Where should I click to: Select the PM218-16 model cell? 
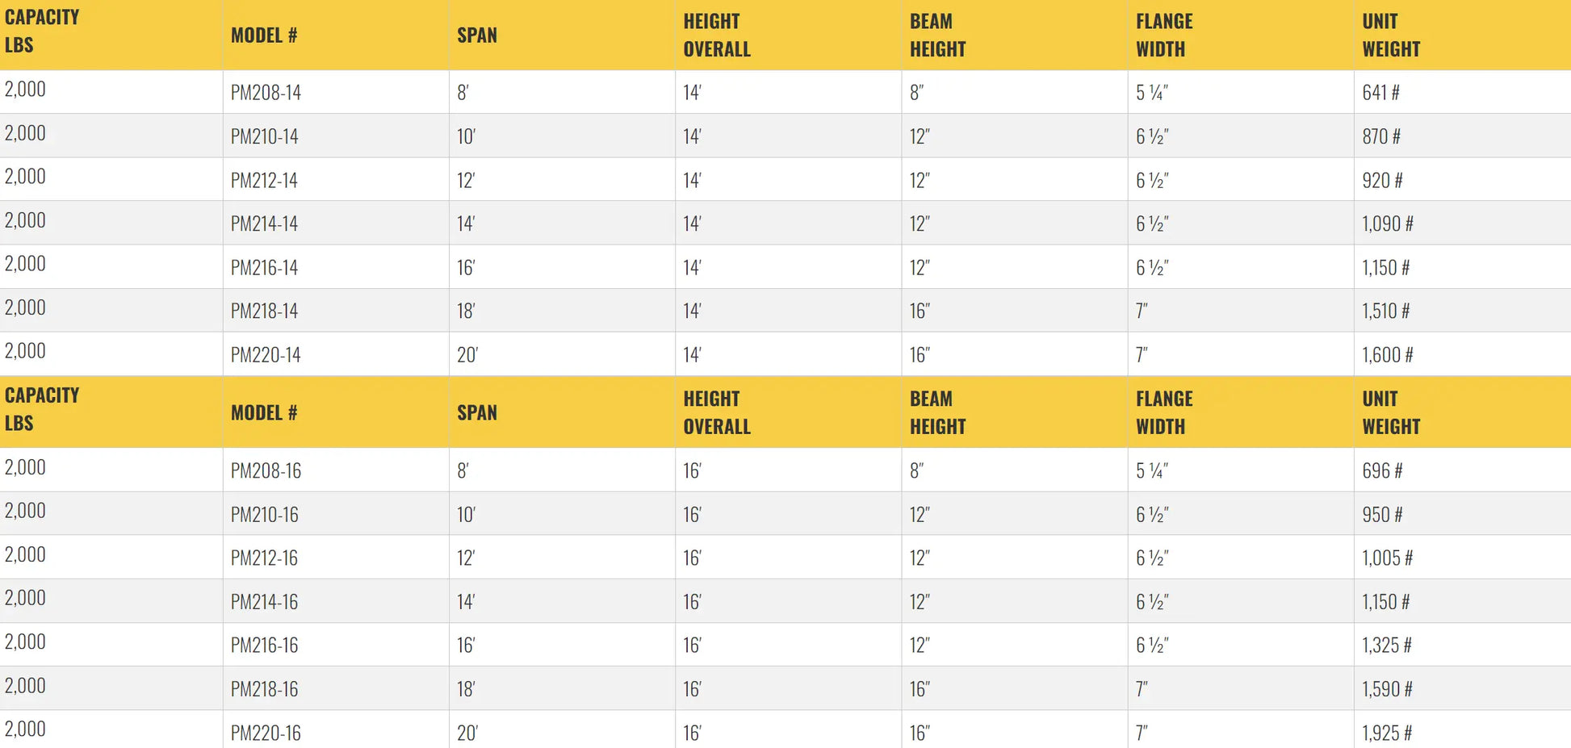tap(264, 689)
